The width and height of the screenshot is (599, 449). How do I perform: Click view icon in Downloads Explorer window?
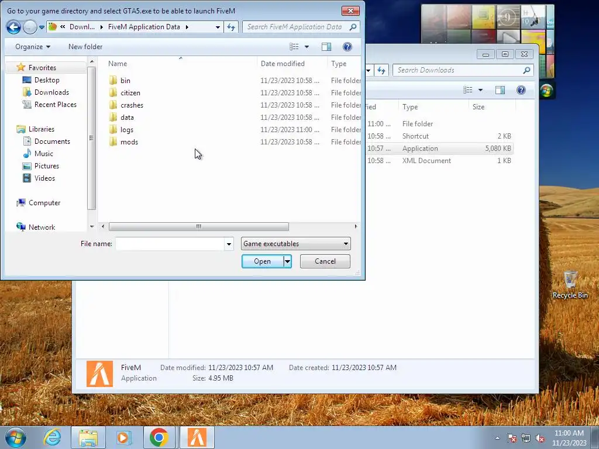pyautogui.click(x=467, y=90)
